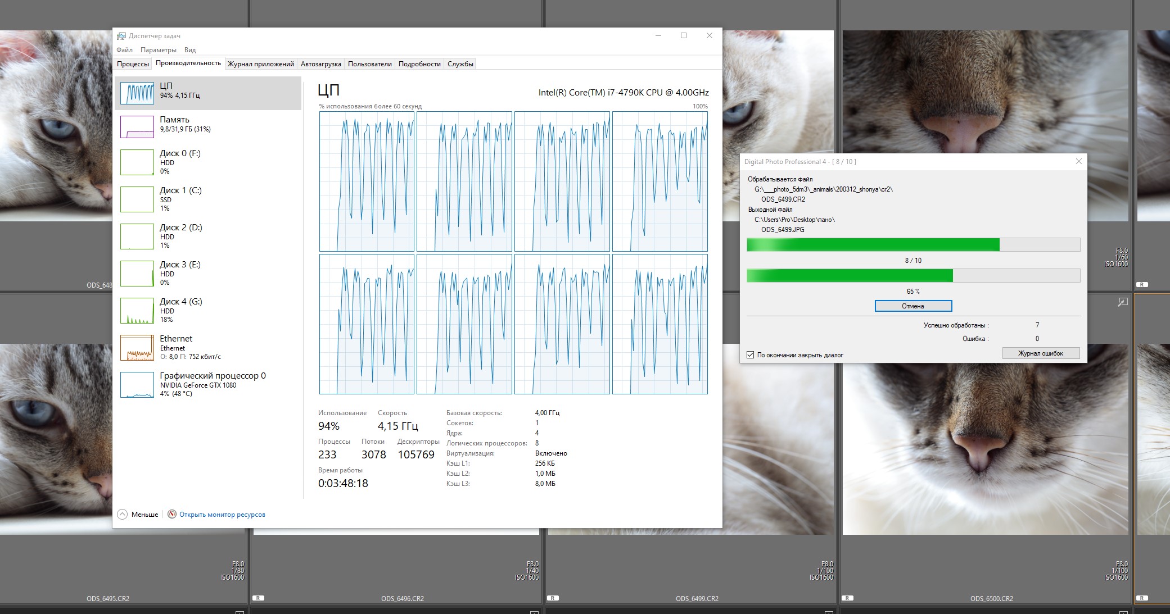Select Диск 4 (G:) graph thumbnail
The width and height of the screenshot is (1170, 614).
click(137, 311)
